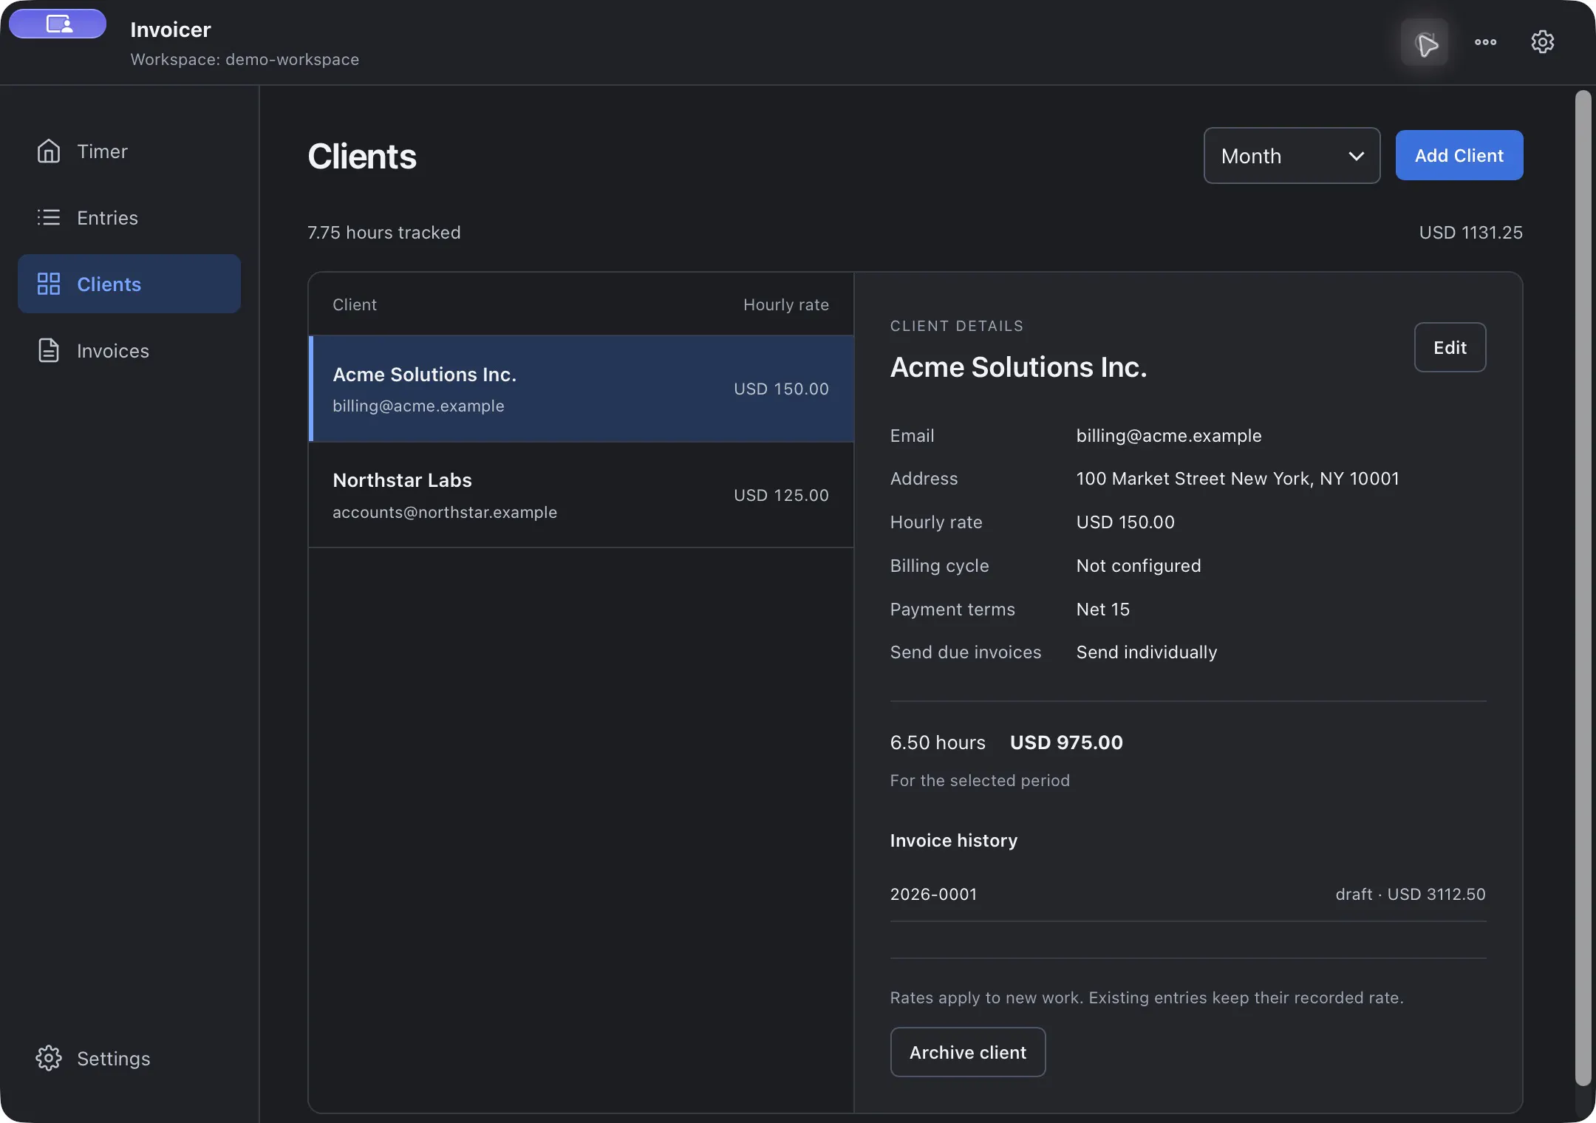Click the accounts@northstar.example email

coord(445,513)
